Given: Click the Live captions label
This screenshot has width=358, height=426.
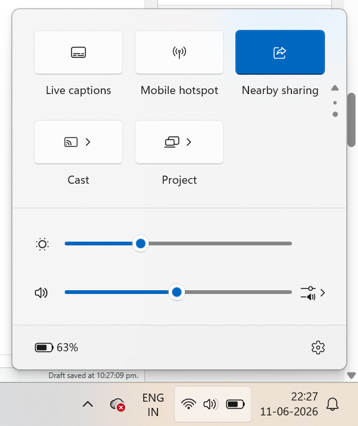Looking at the screenshot, I should pyautogui.click(x=78, y=90).
